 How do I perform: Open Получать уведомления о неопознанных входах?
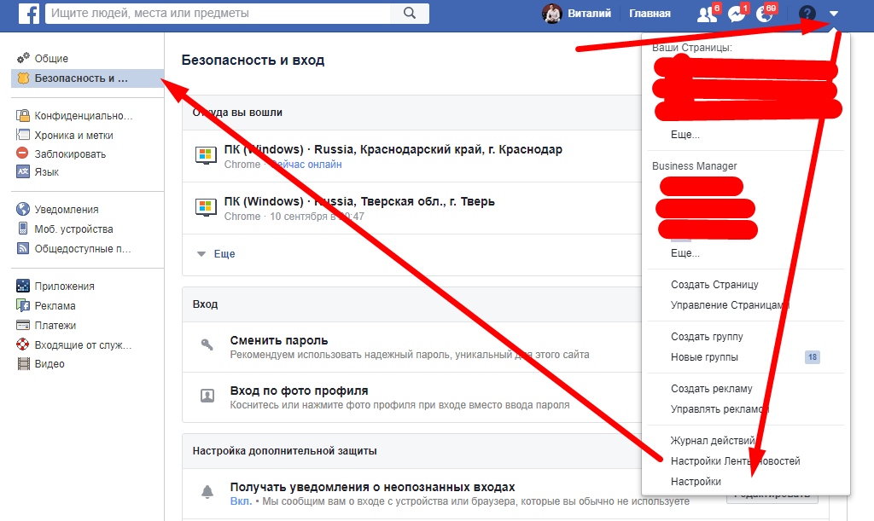372,487
